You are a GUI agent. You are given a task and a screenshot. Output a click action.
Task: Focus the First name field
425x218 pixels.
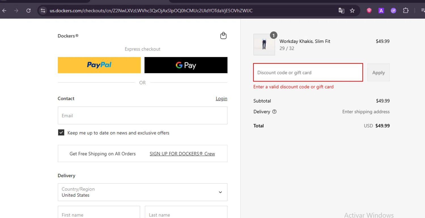click(x=99, y=212)
